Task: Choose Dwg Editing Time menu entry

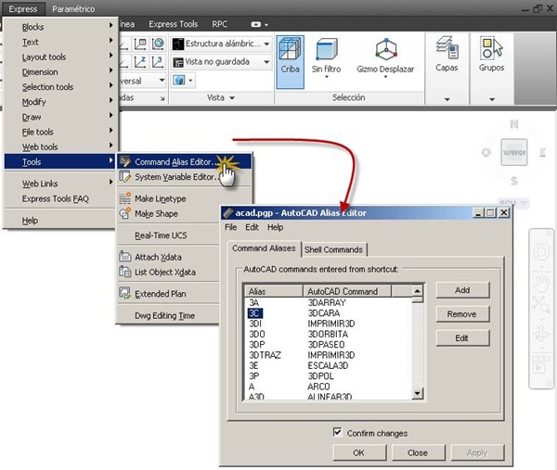Action: (x=168, y=315)
